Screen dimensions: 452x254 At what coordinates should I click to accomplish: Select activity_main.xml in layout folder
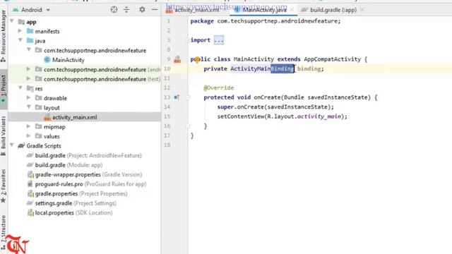tap(74, 117)
